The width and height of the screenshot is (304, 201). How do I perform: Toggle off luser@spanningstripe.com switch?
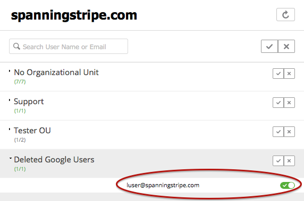288,185
